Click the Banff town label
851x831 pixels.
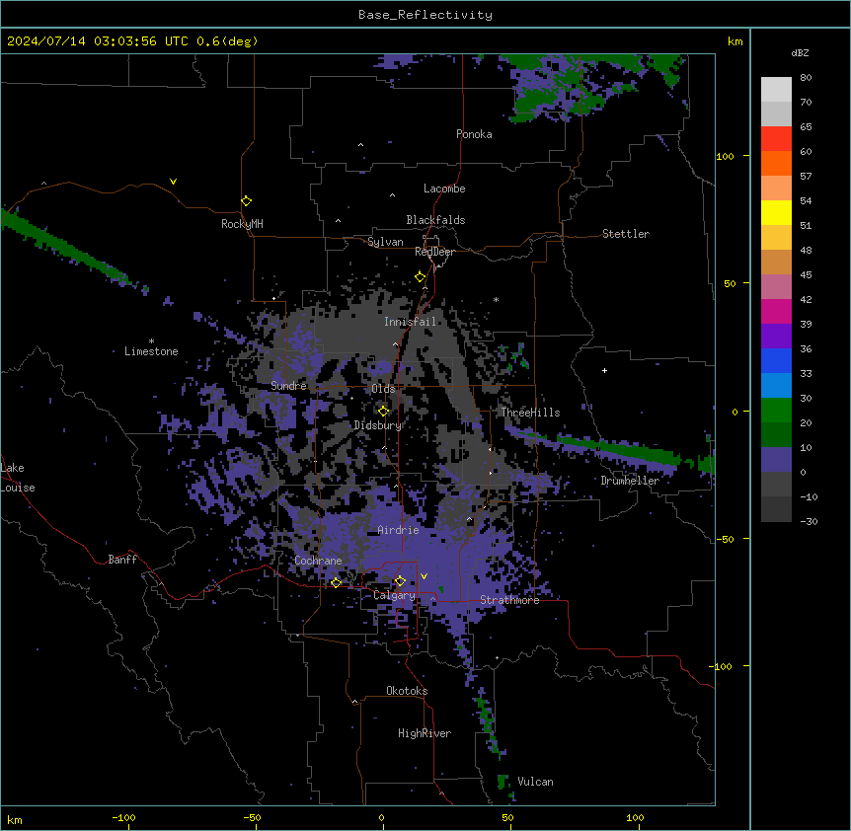pyautogui.click(x=122, y=560)
